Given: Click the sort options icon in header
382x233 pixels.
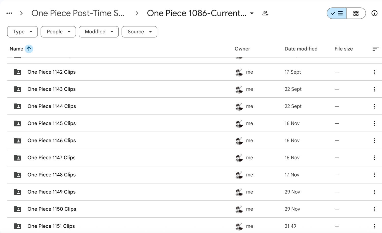Looking at the screenshot, I should coord(376,49).
